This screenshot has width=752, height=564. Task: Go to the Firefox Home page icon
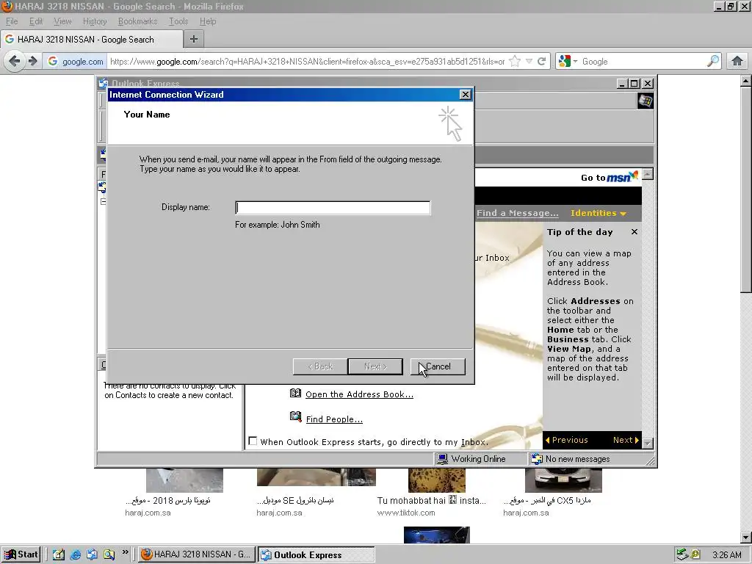click(x=737, y=62)
